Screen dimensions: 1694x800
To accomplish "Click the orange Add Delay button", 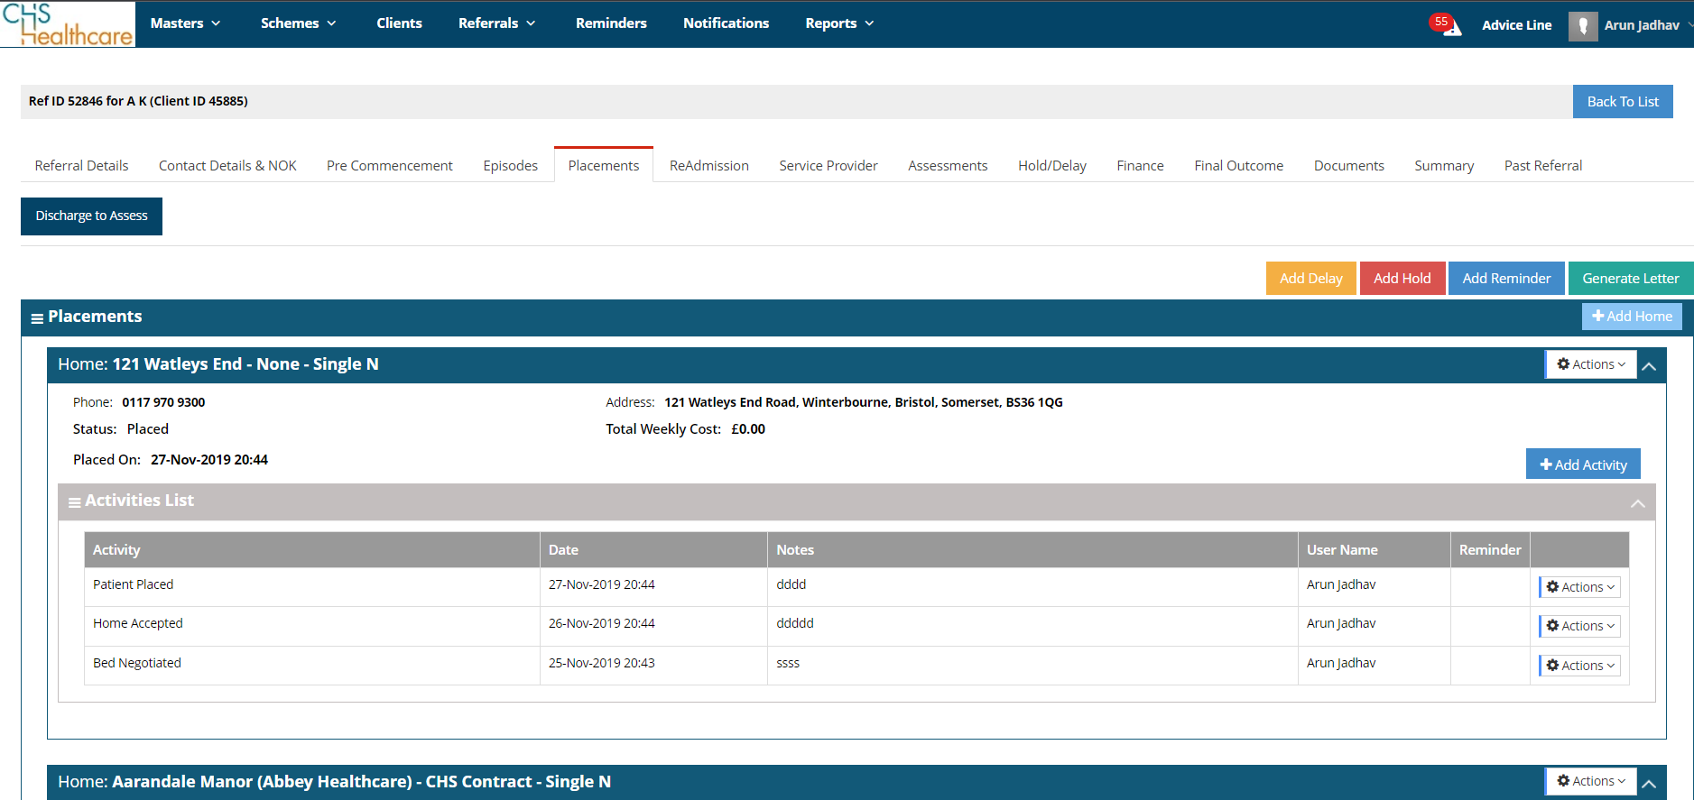I will pyautogui.click(x=1310, y=279).
